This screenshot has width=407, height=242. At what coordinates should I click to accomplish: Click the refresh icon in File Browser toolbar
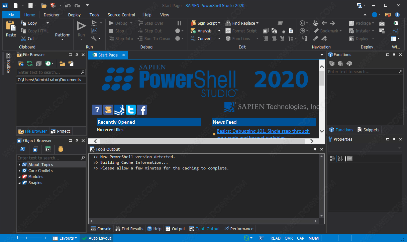point(30,63)
